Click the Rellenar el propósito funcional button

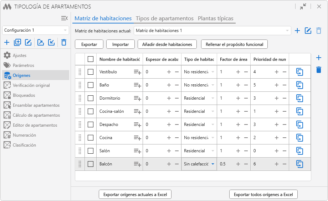[234, 44]
